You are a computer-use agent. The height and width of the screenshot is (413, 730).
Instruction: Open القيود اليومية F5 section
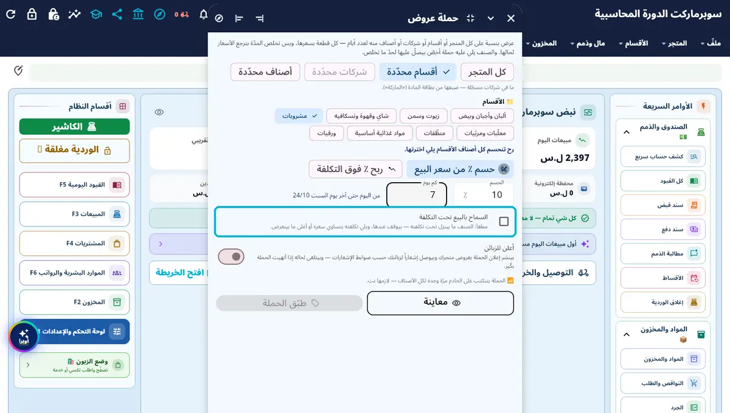coord(74,185)
